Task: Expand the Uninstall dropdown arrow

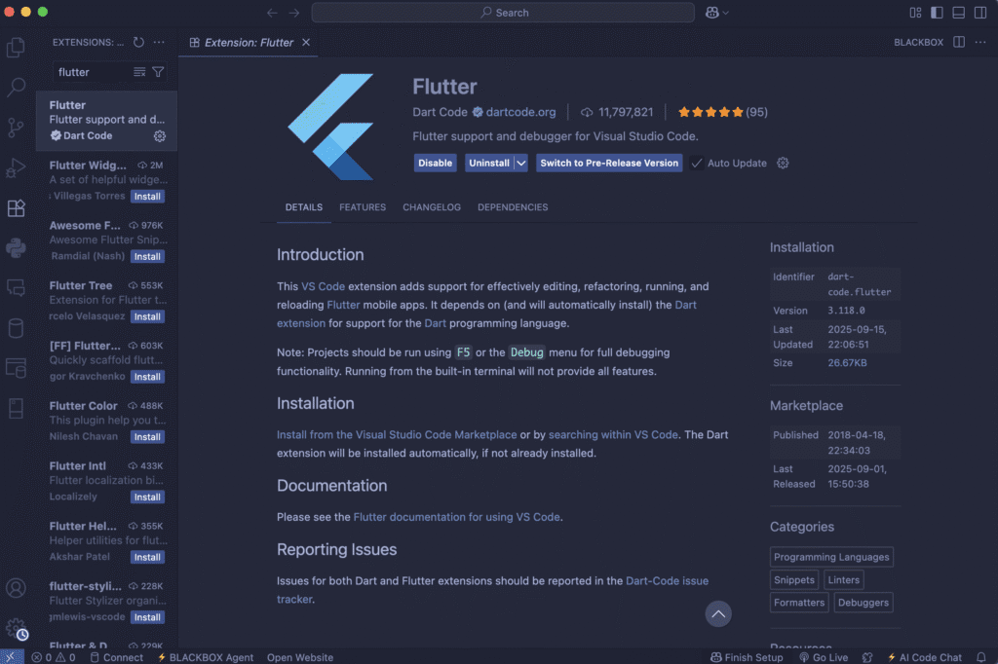Action: [521, 163]
